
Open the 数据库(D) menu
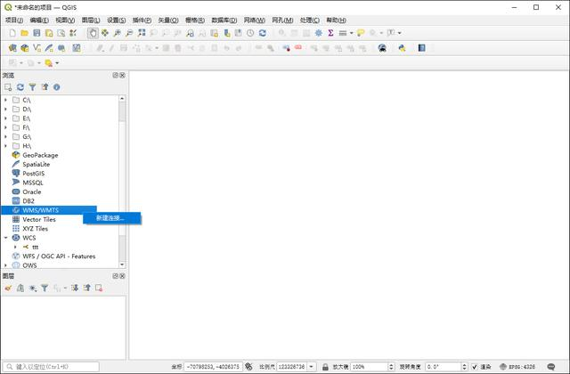(224, 20)
